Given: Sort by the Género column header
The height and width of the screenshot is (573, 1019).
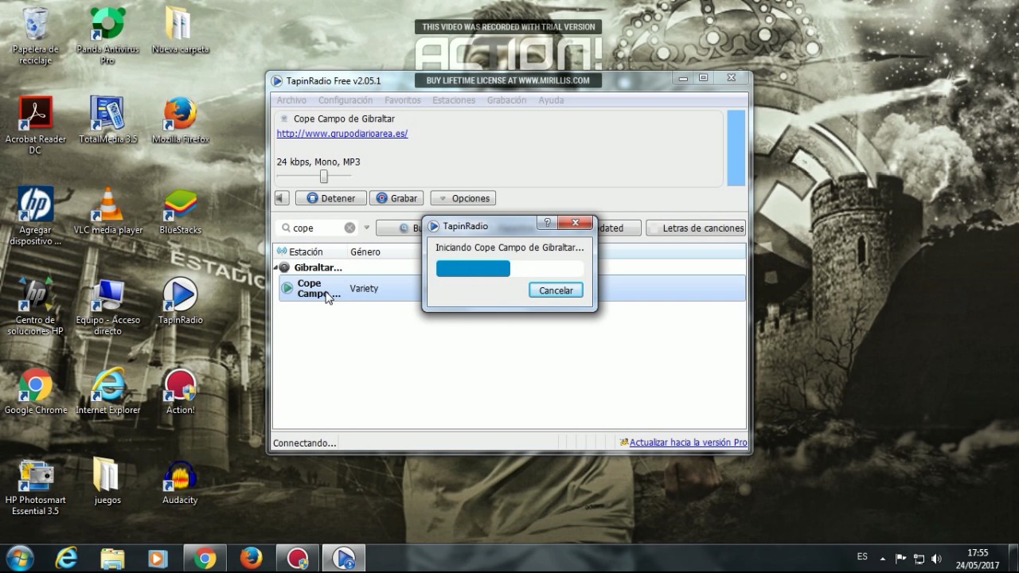Looking at the screenshot, I should 365,251.
